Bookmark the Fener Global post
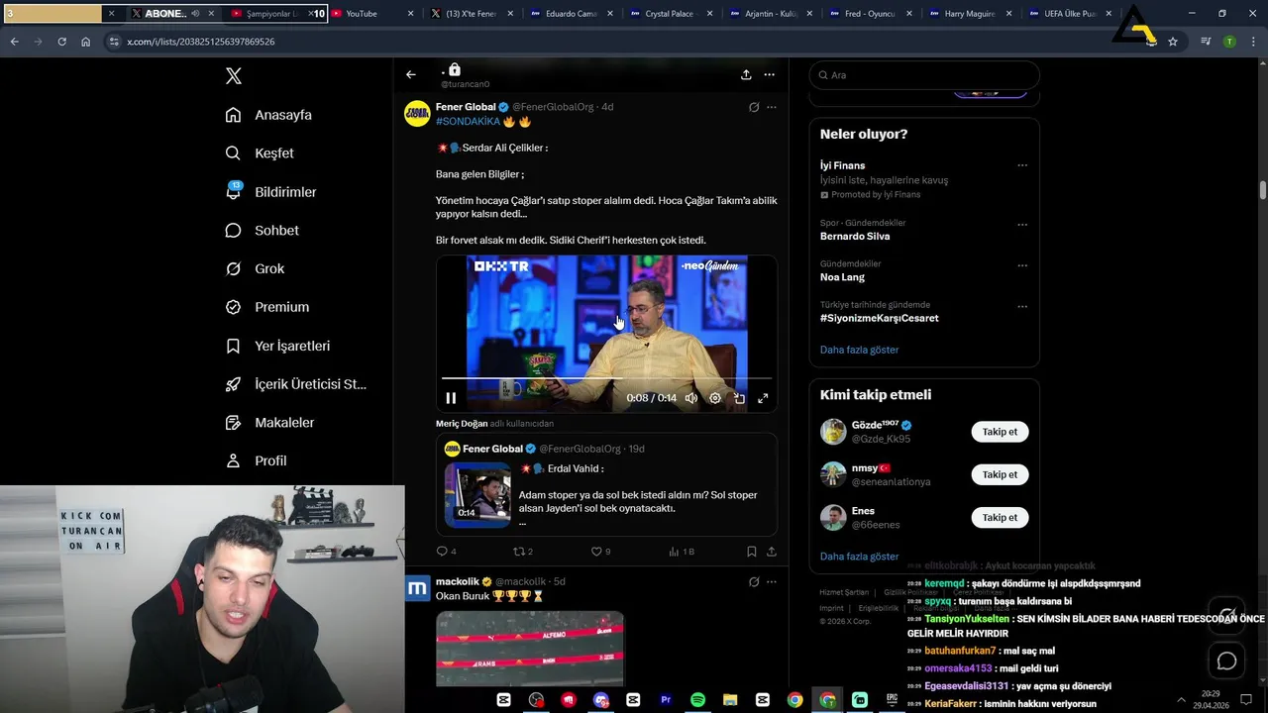 point(752,552)
